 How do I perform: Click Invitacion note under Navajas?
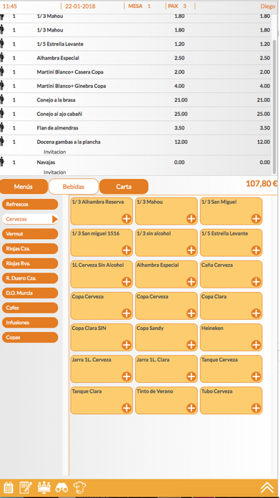coord(55,172)
